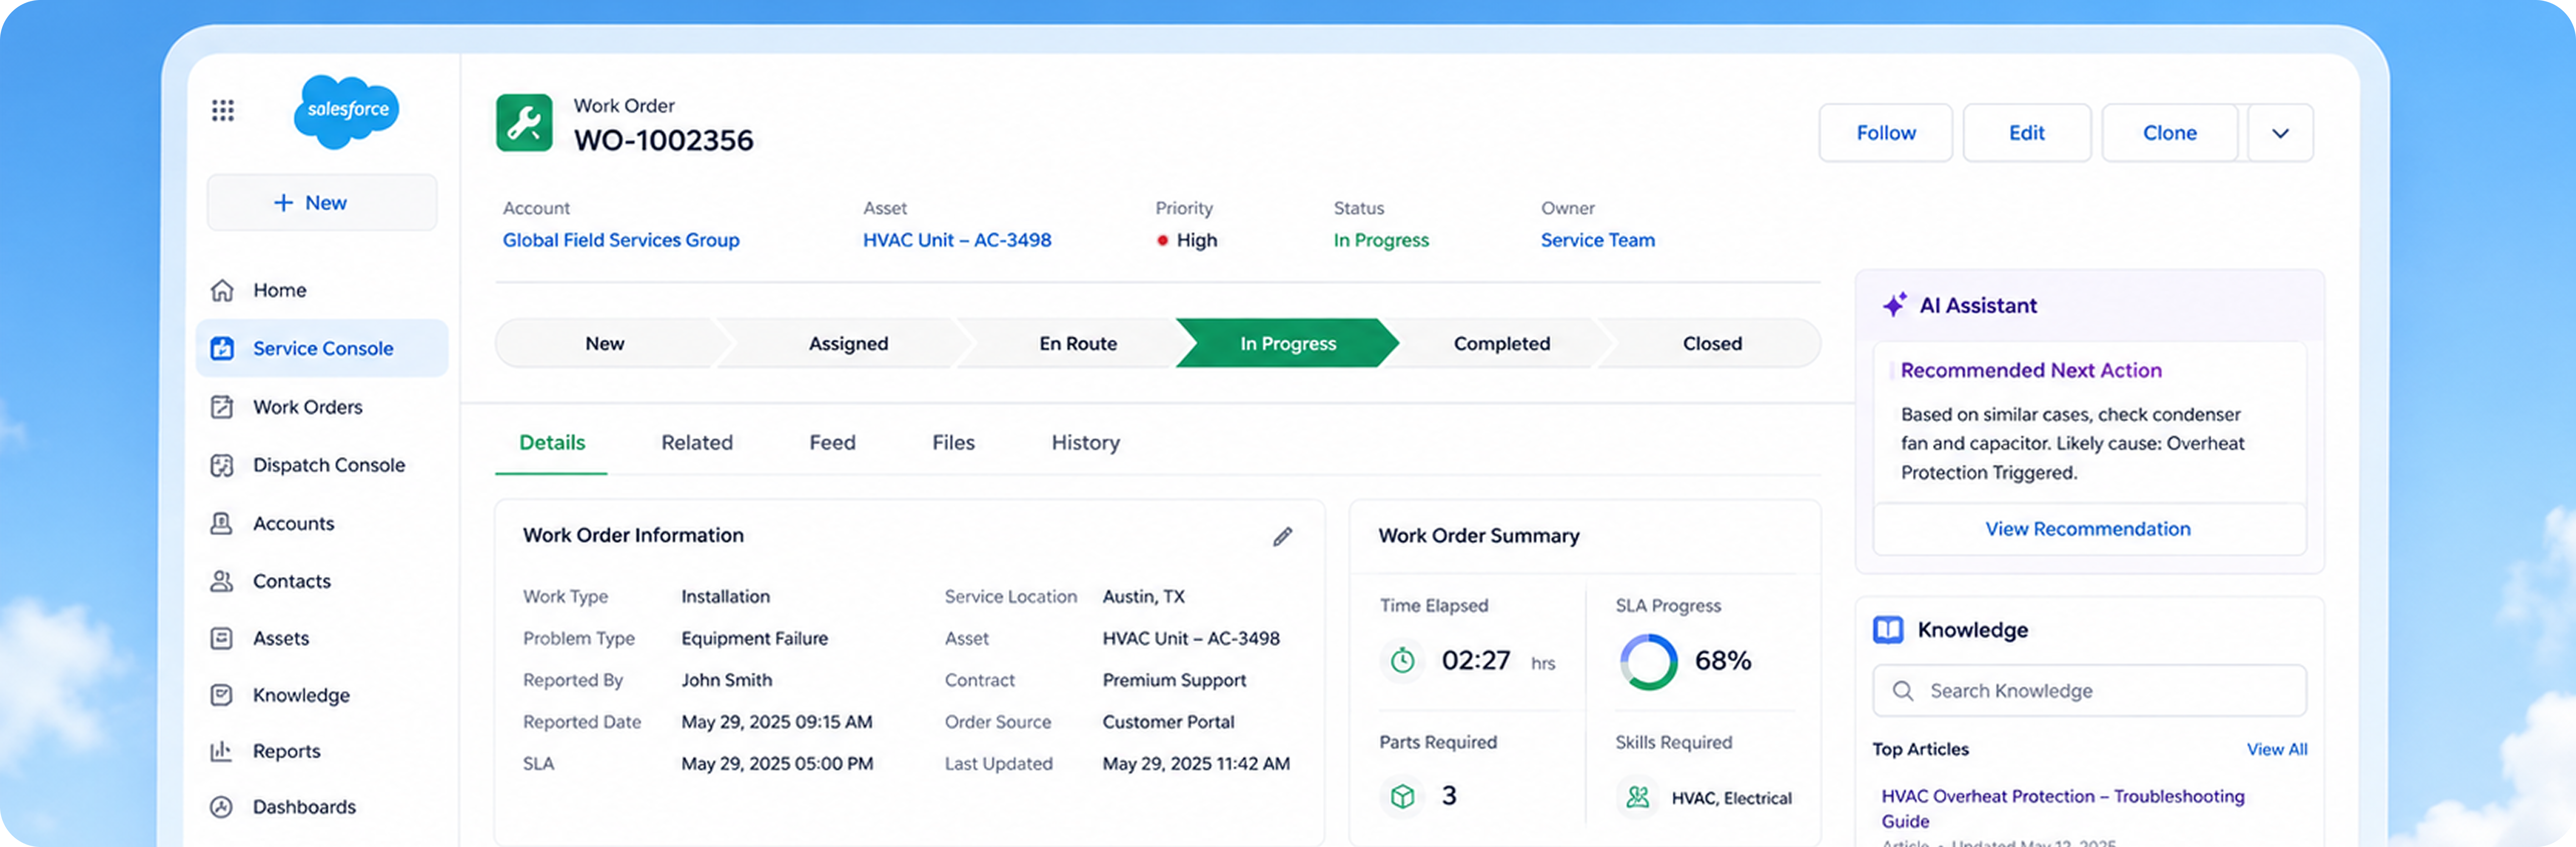Click the SLA Progress 68% ring
This screenshot has height=847, width=2576.
1648,662
